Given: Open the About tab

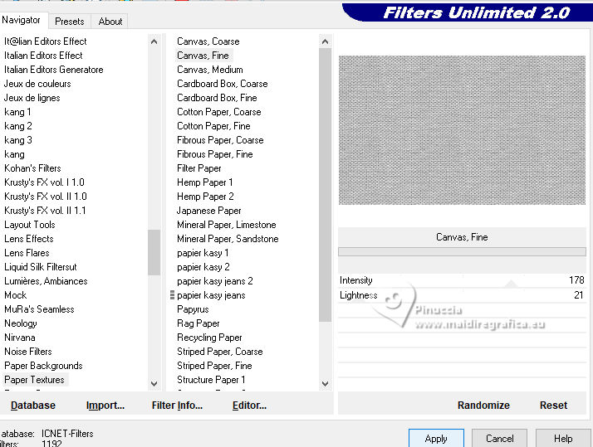Looking at the screenshot, I should [x=110, y=22].
